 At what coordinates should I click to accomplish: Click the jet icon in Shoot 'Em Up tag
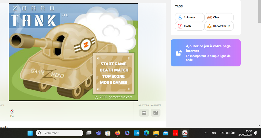click(209, 26)
